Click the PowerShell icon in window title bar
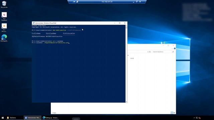 (x=33, y=23)
